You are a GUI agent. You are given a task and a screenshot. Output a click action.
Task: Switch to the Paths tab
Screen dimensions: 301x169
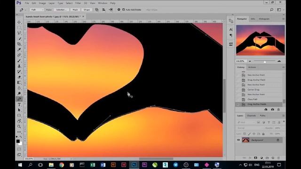click(x=262, y=116)
